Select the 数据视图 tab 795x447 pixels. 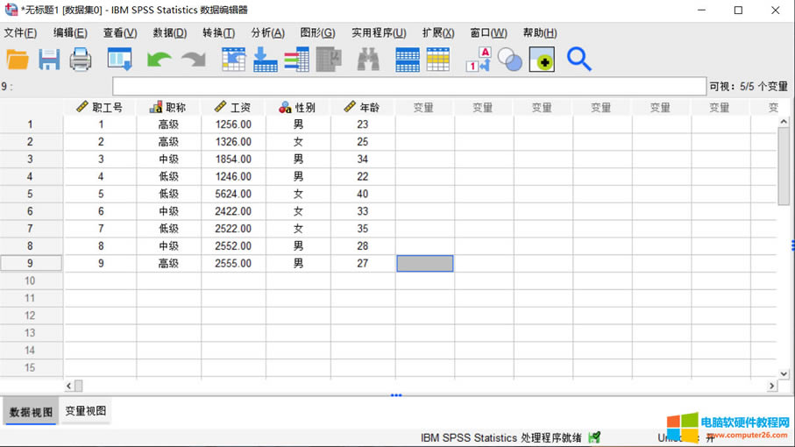tap(31, 412)
